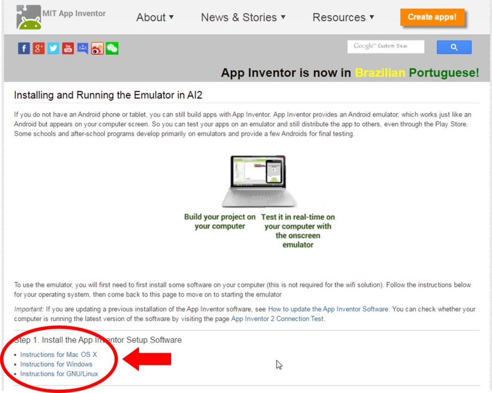Click the laptop emulator illustration

point(258,181)
